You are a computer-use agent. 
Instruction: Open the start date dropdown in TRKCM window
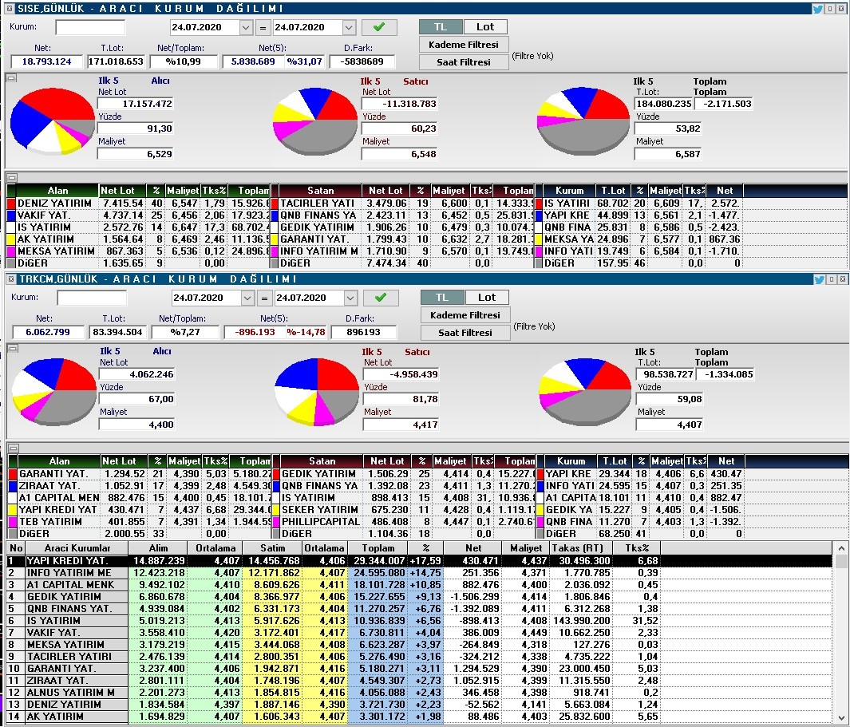click(x=247, y=298)
